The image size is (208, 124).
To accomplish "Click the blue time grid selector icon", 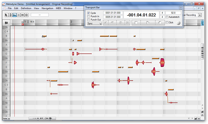I will (202, 23).
